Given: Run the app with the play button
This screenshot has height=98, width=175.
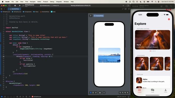Looking at the screenshot, I should tap(20, 5).
